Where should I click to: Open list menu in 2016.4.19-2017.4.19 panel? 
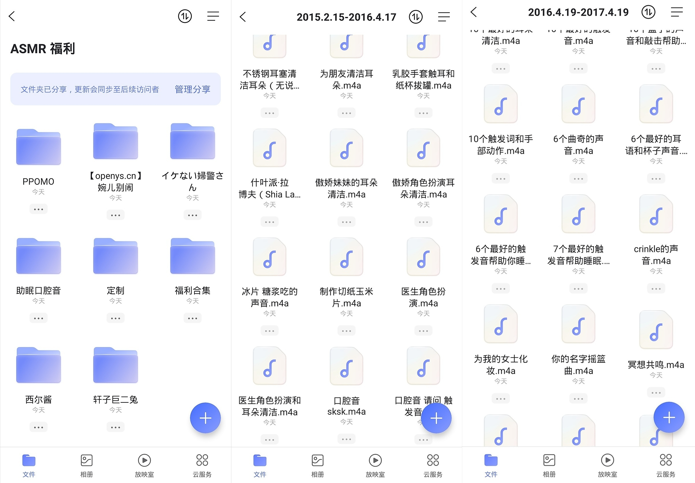(677, 12)
